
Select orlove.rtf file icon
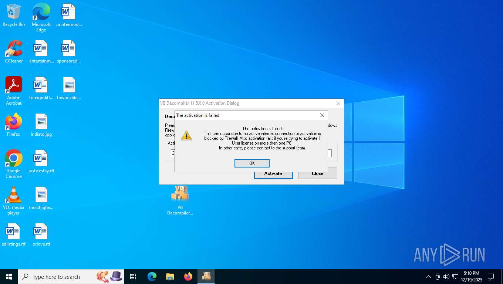[41, 235]
